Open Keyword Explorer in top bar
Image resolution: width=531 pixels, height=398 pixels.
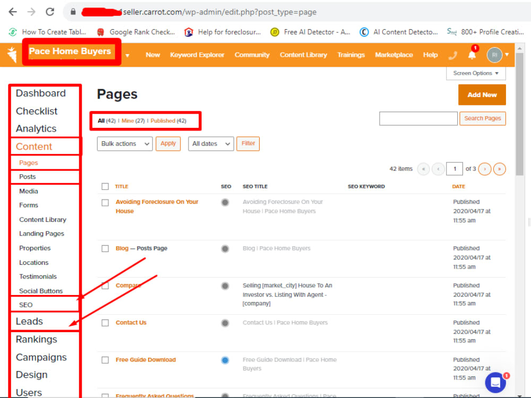[197, 55]
